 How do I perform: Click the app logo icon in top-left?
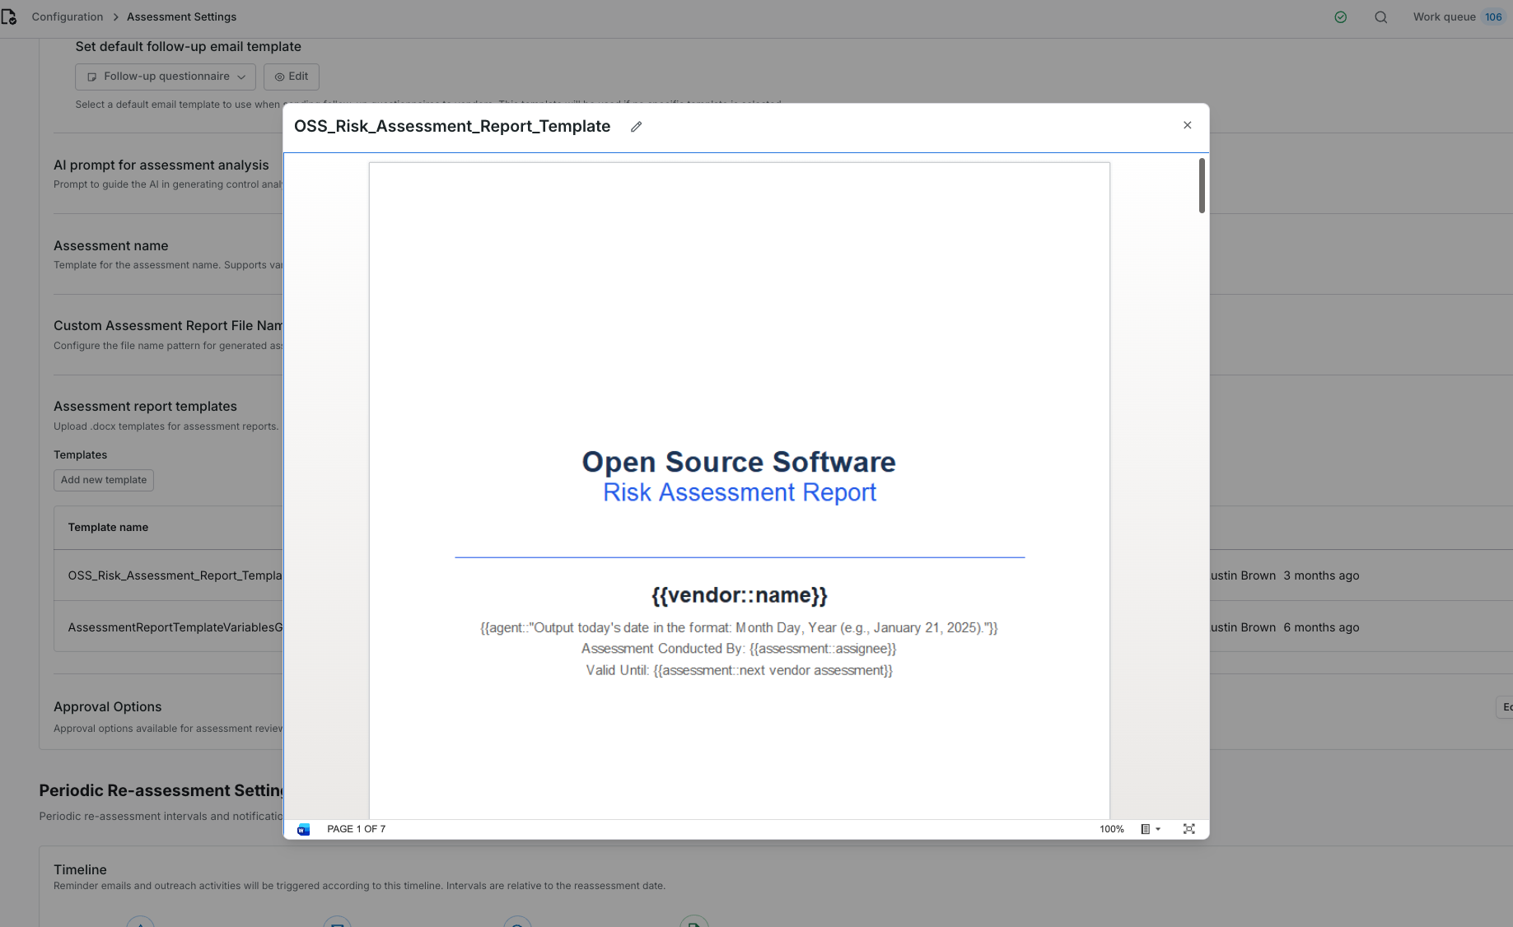(8, 16)
